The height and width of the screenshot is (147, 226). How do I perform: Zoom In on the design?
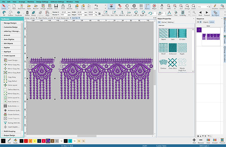click(x=175, y=7)
